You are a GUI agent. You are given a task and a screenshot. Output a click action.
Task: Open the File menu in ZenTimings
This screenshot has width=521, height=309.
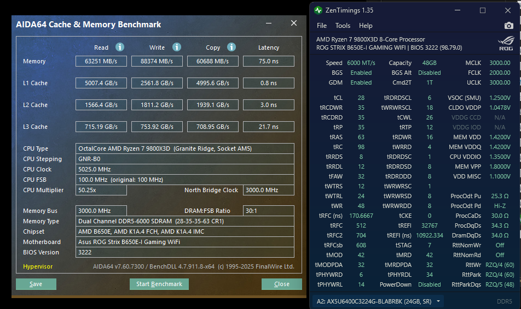[x=322, y=26]
